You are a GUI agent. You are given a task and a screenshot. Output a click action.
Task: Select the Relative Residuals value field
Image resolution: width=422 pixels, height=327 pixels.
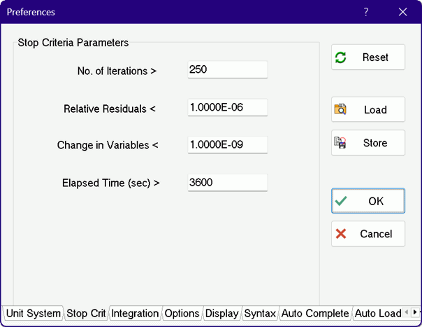point(227,108)
